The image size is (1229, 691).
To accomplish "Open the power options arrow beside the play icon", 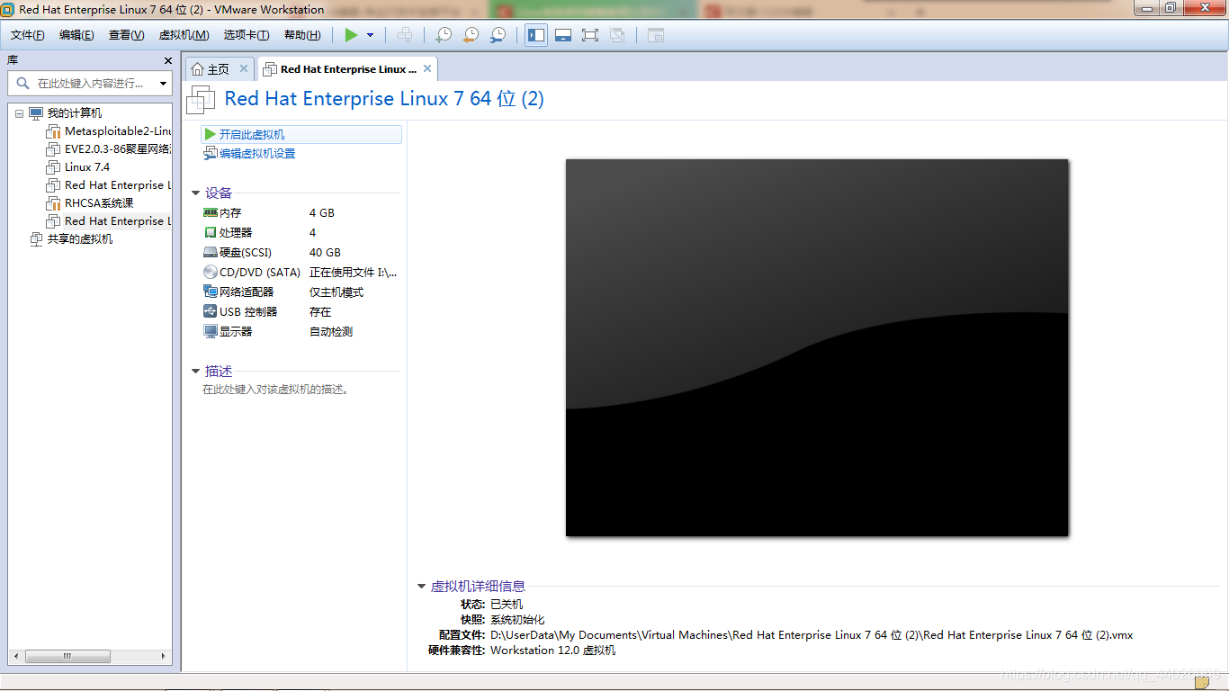I will (370, 35).
